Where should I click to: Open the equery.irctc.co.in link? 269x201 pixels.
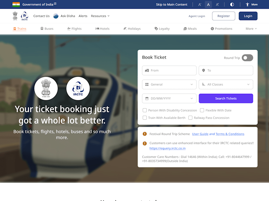(x=167, y=148)
